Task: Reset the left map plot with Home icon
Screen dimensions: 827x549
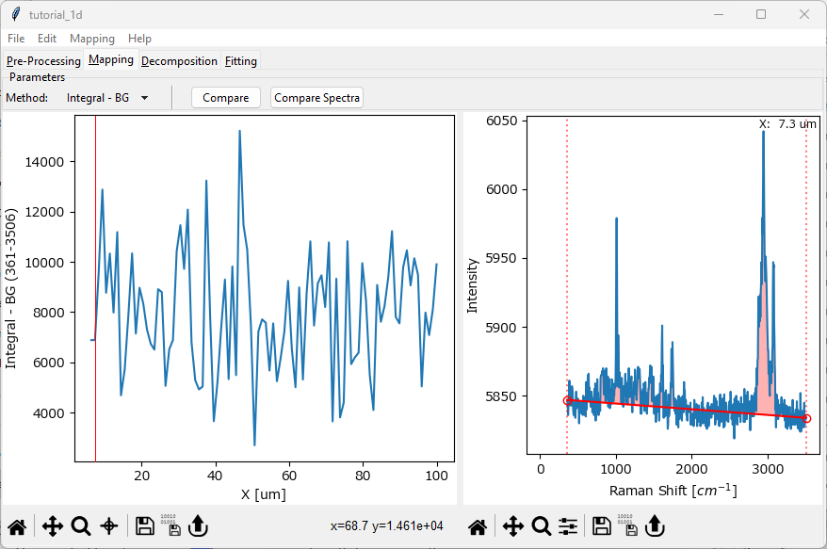Action: (x=17, y=526)
